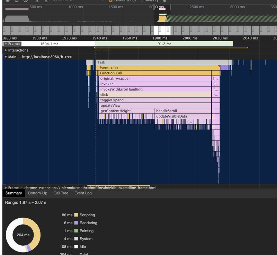The width and height of the screenshot is (277, 255).
Task: Select the Event Log tab
Action: coord(83,193)
